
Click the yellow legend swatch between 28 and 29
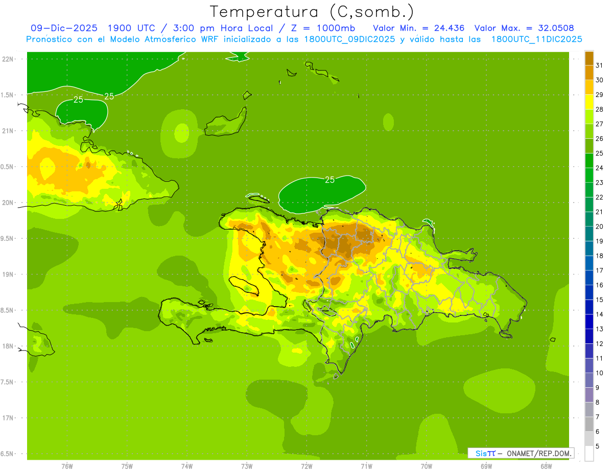click(589, 102)
